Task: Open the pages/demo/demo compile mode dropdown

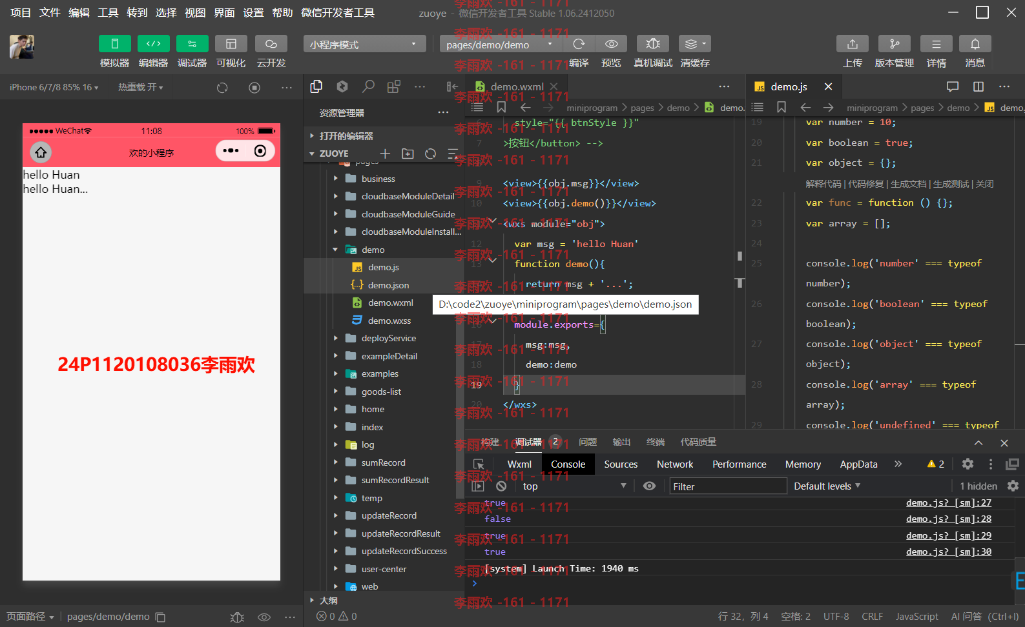Action: click(x=501, y=44)
